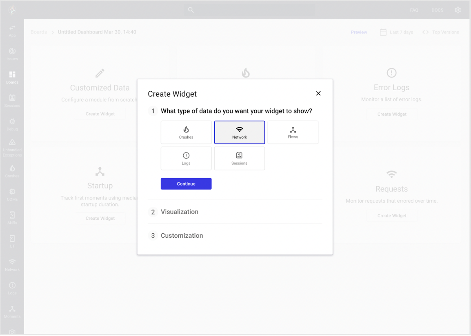471x336 pixels.
Task: Open UT in the sidebar
Action: (x=12, y=241)
